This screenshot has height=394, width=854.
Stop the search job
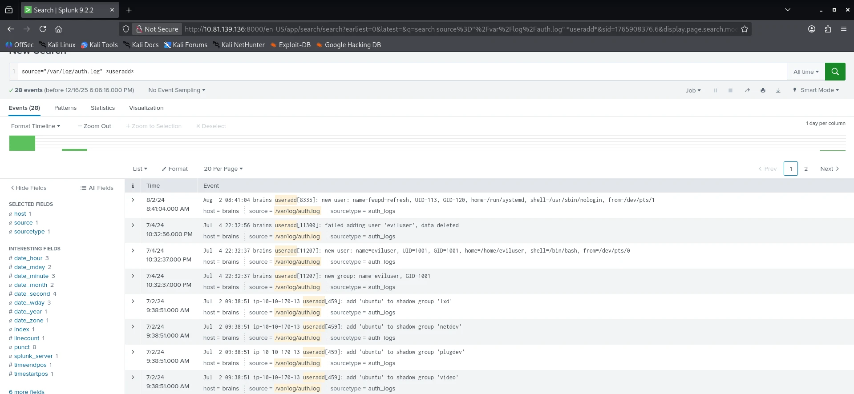(730, 90)
